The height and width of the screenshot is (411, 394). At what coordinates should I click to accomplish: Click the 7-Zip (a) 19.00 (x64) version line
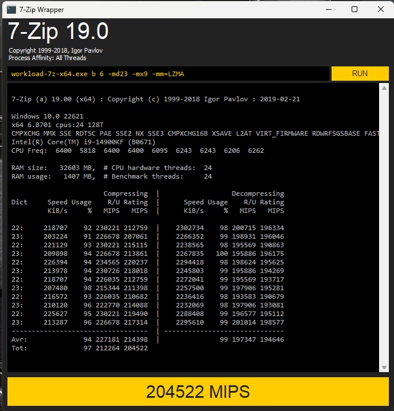tap(156, 99)
